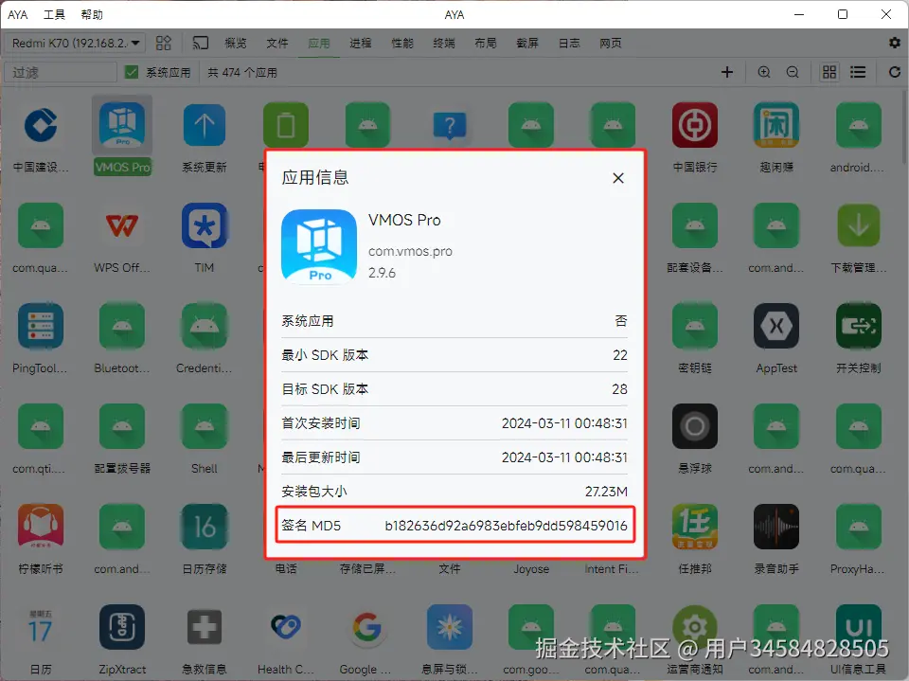Viewport: 909px width, 681px height.
Task: Click the install app plus icon
Action: pyautogui.click(x=727, y=72)
